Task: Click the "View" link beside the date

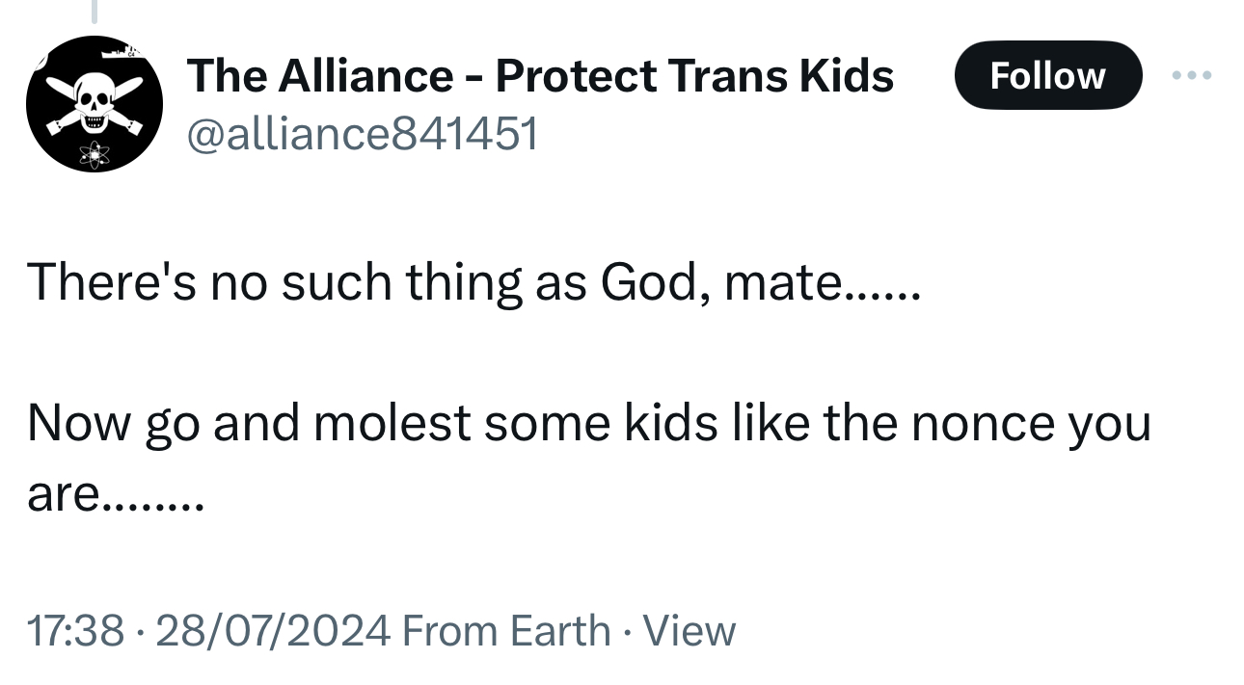Action: (x=689, y=631)
